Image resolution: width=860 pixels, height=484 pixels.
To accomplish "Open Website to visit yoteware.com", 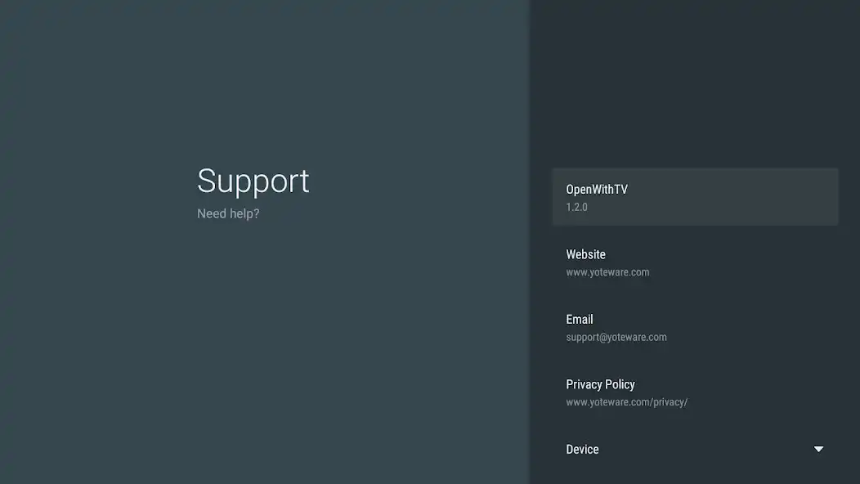I will click(x=696, y=262).
